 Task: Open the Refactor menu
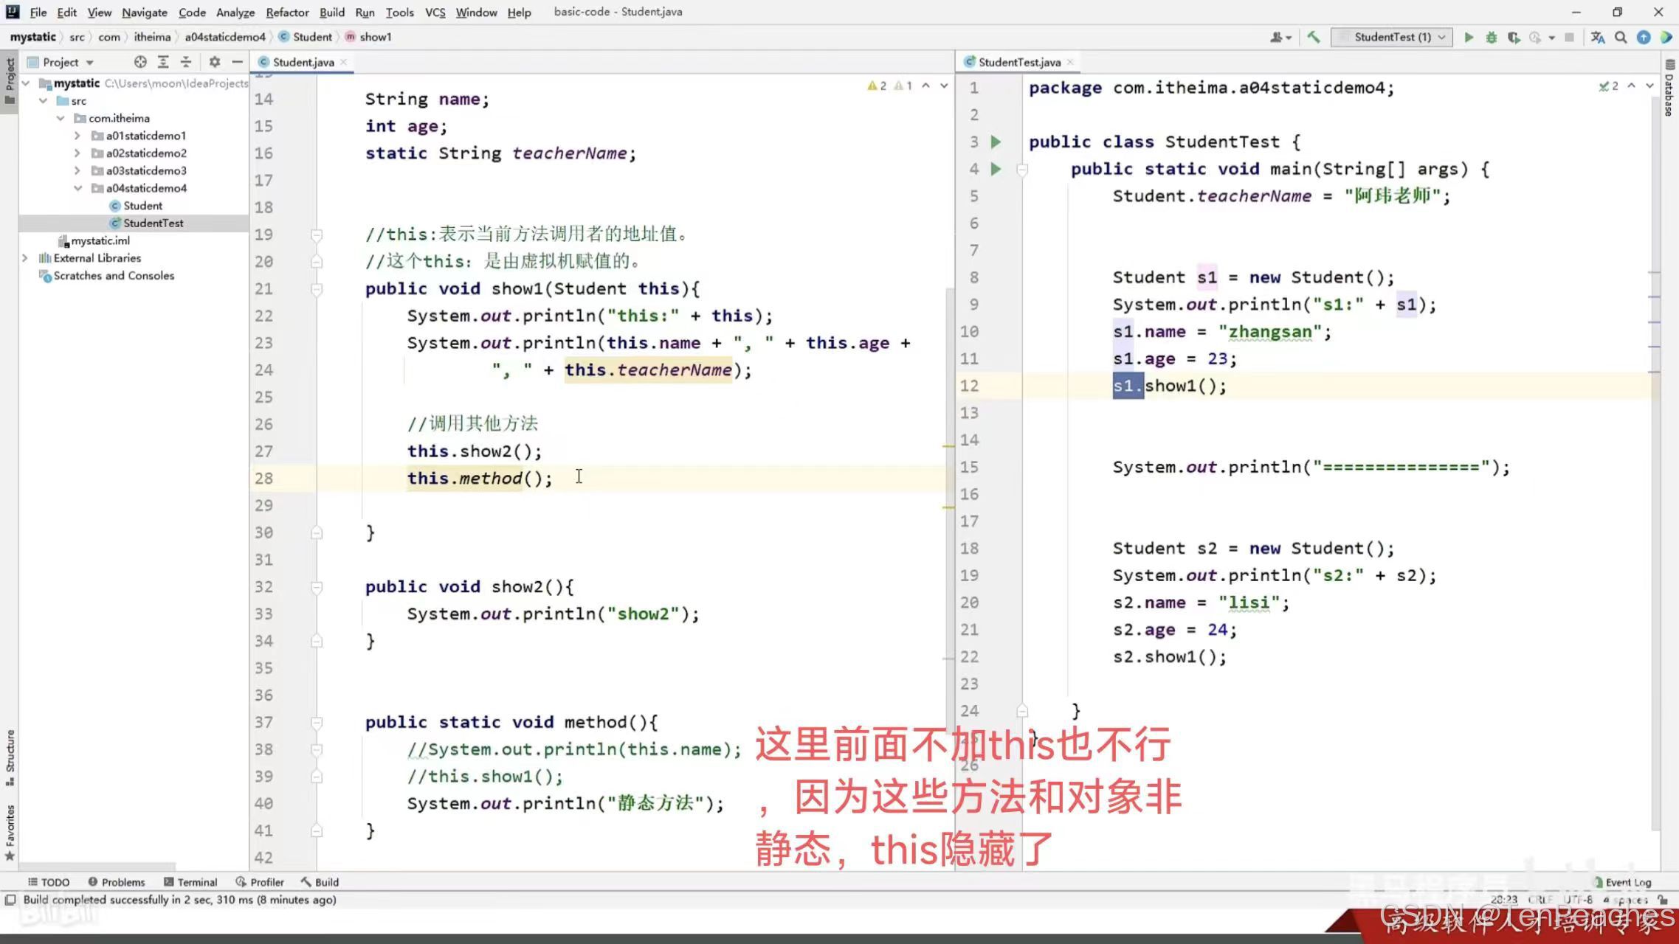pyautogui.click(x=287, y=12)
